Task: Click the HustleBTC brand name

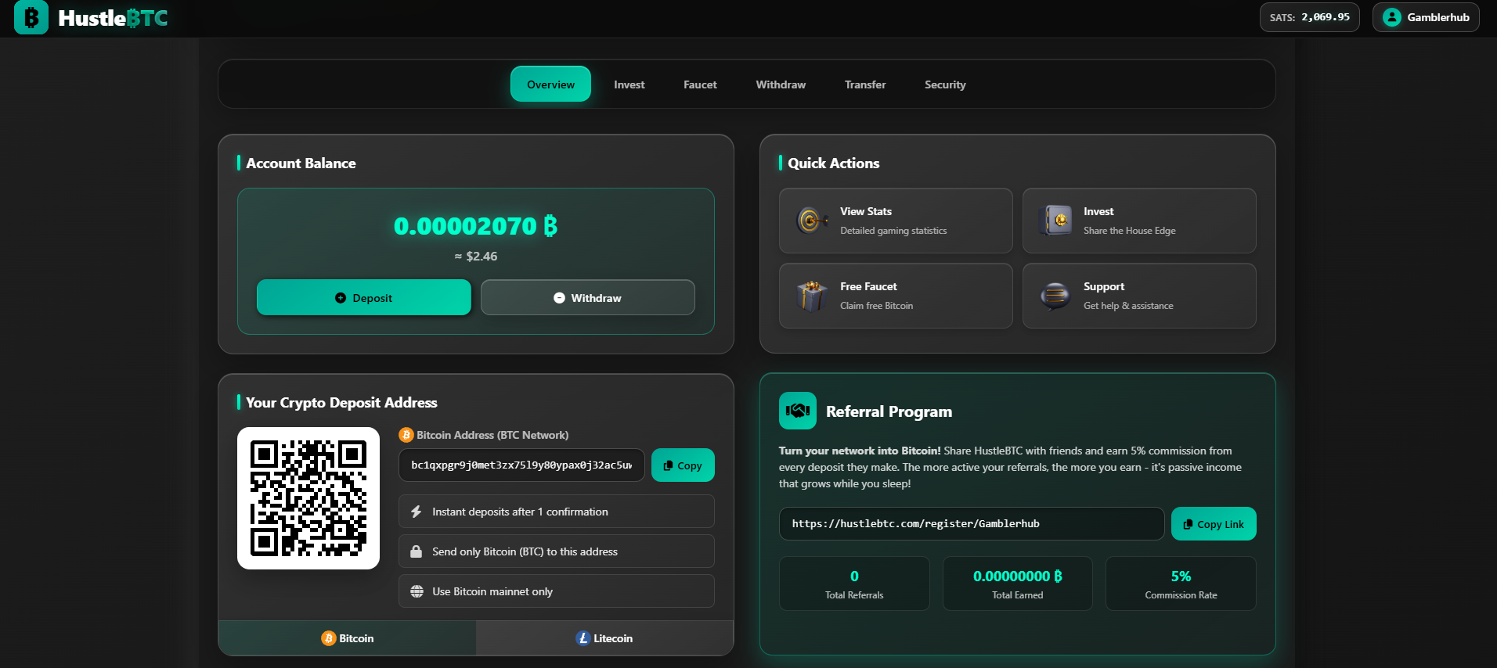Action: [x=113, y=18]
